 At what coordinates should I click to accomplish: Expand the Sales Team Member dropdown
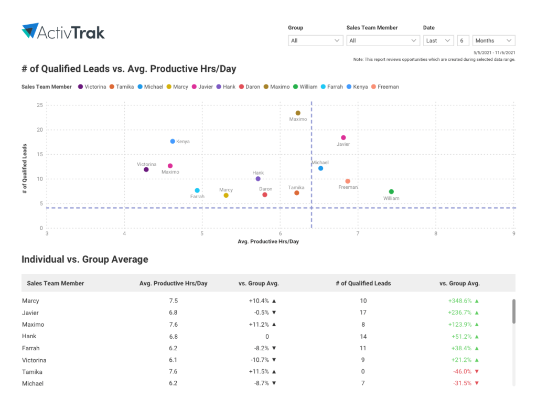click(x=382, y=40)
